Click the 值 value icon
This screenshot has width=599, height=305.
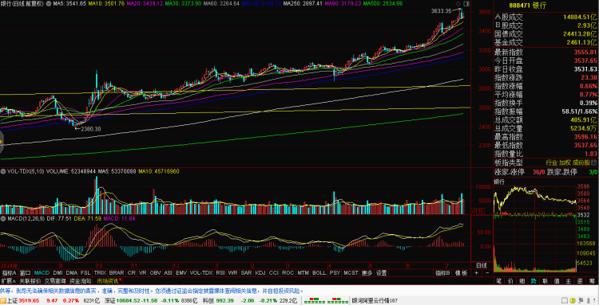pyautogui.click(x=557, y=281)
